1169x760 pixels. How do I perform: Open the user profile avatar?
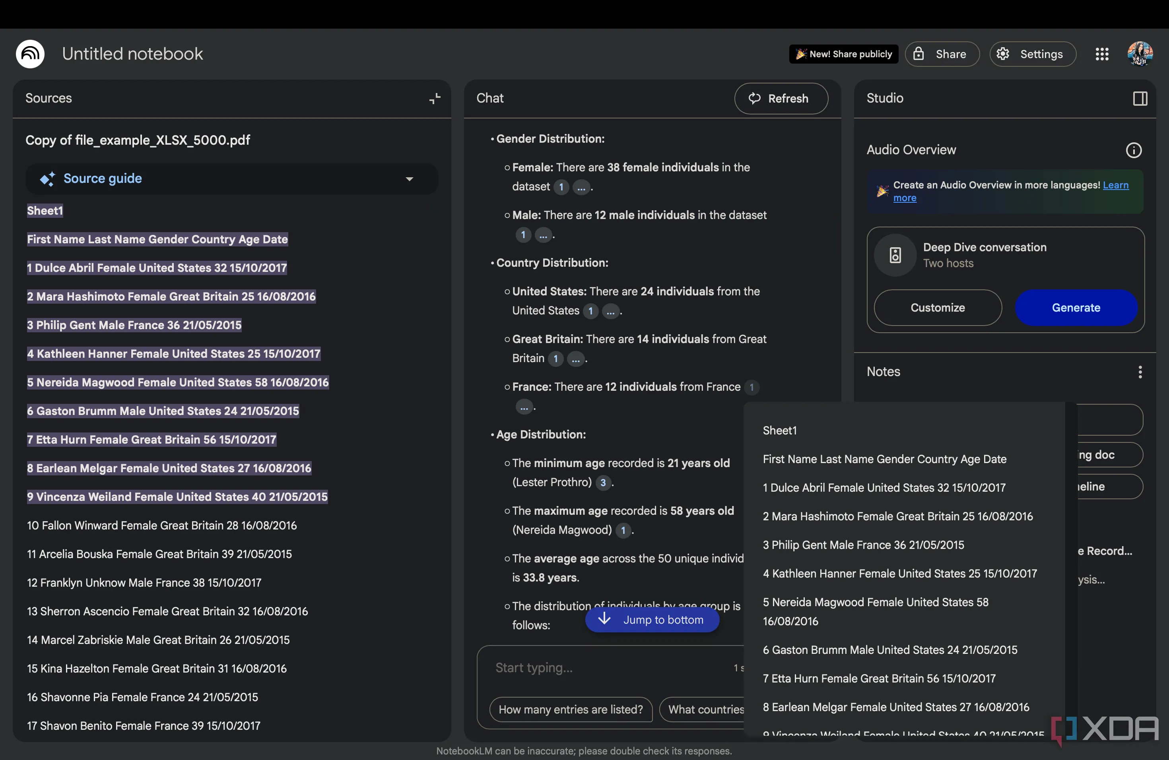click(1140, 54)
